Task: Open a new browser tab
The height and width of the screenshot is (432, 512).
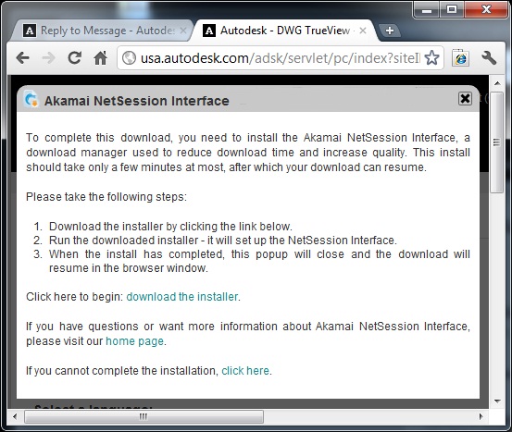Action: pyautogui.click(x=389, y=31)
